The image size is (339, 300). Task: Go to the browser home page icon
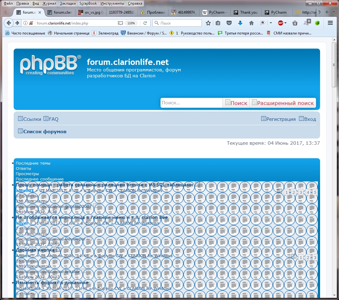click(x=251, y=23)
